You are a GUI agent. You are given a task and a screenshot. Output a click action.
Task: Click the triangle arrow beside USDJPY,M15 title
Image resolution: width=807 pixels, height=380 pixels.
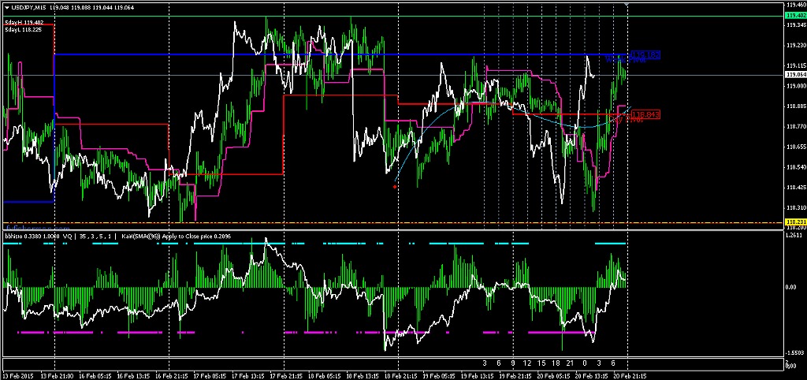pyautogui.click(x=6, y=6)
